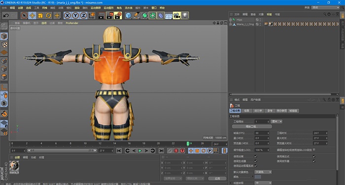Click the make editable icon in left sidebar
345x185 pixels.
pos(4,26)
